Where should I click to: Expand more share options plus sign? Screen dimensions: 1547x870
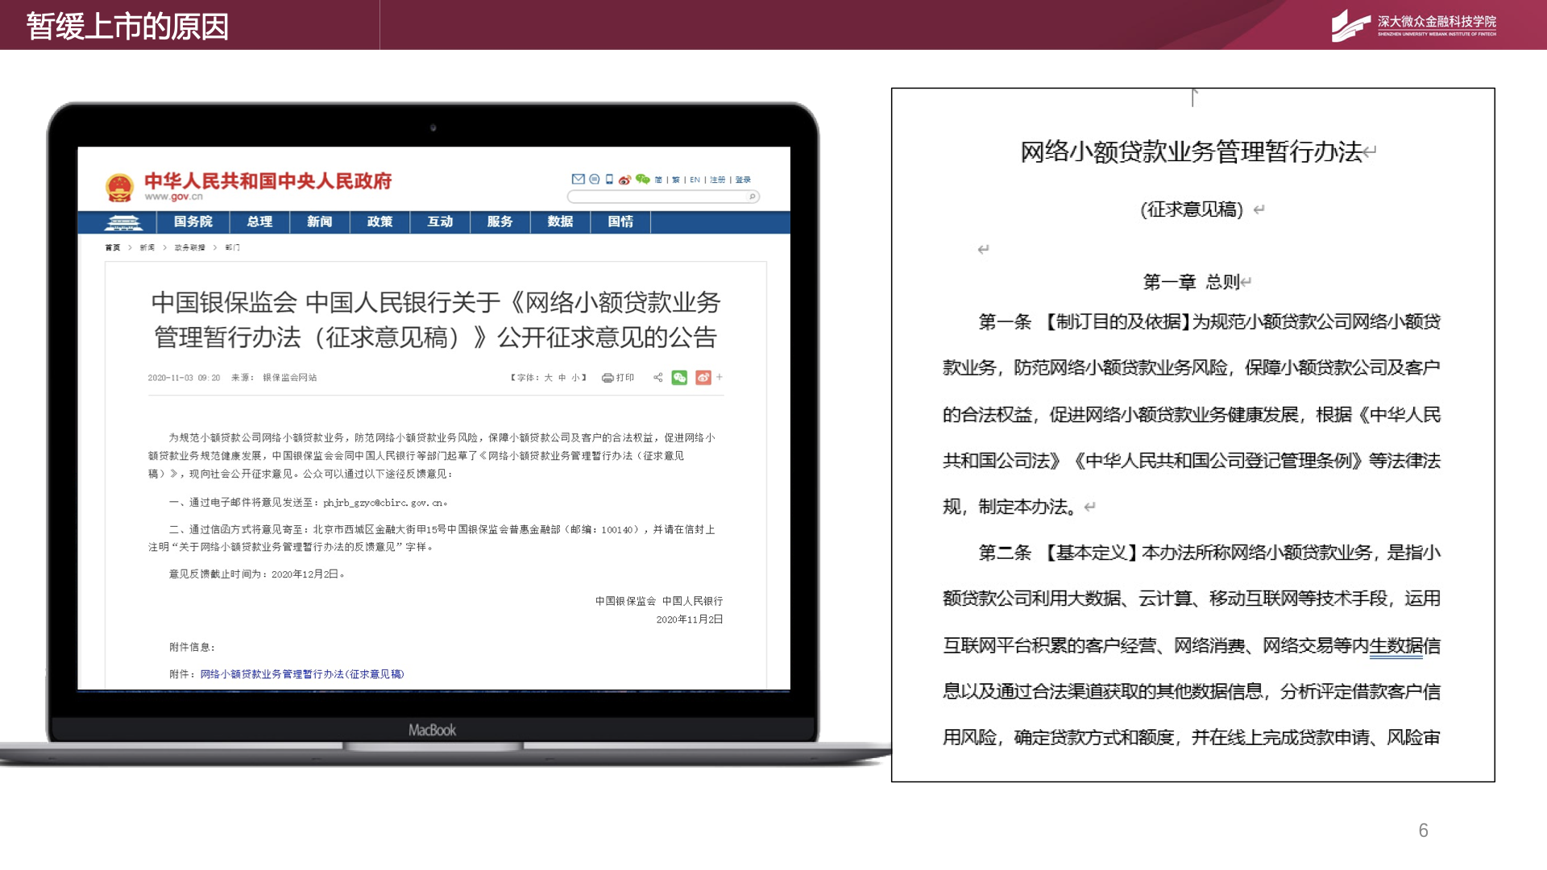click(720, 377)
